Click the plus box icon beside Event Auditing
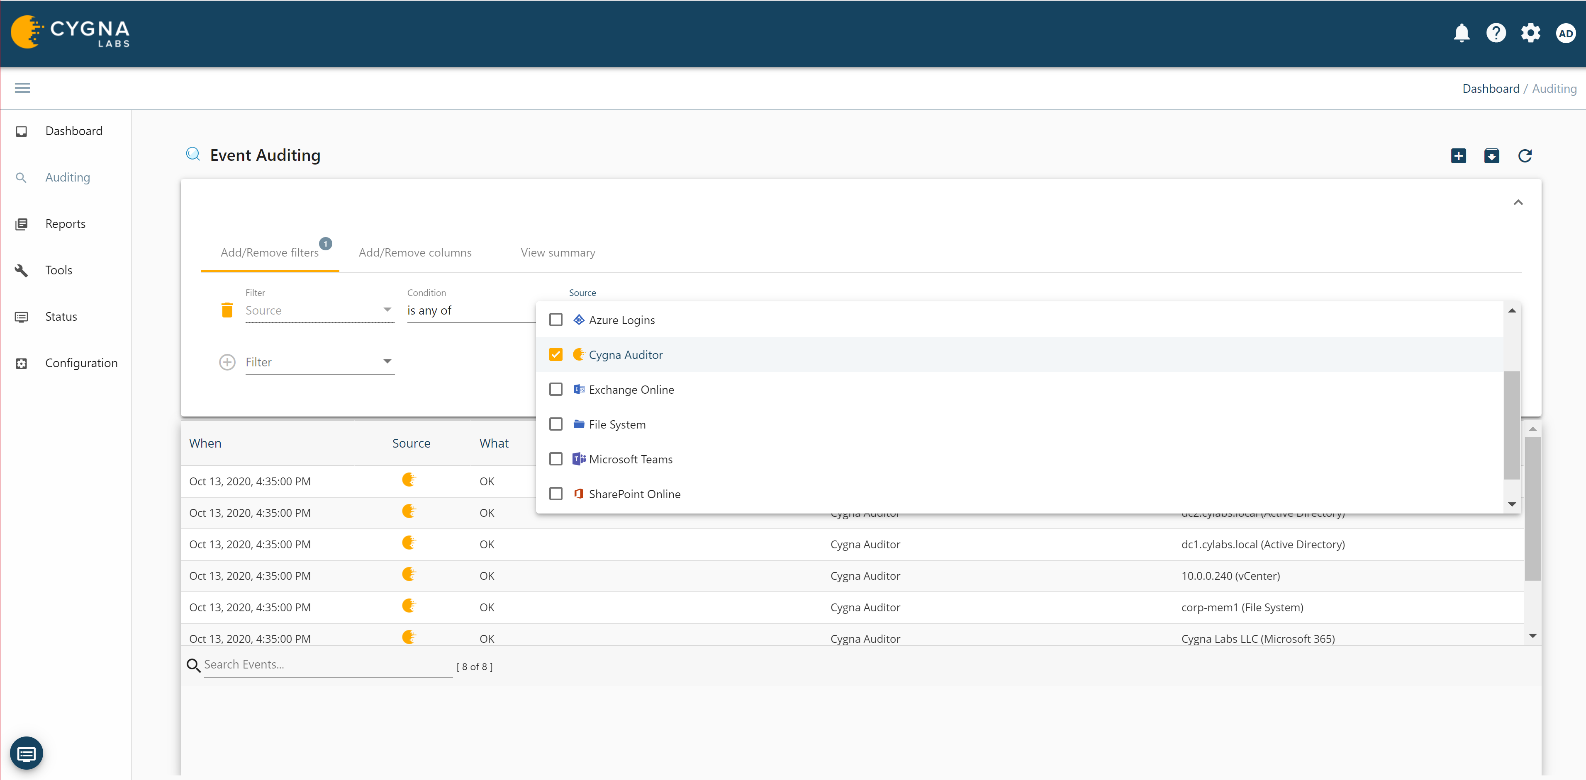This screenshot has width=1586, height=780. click(1458, 156)
